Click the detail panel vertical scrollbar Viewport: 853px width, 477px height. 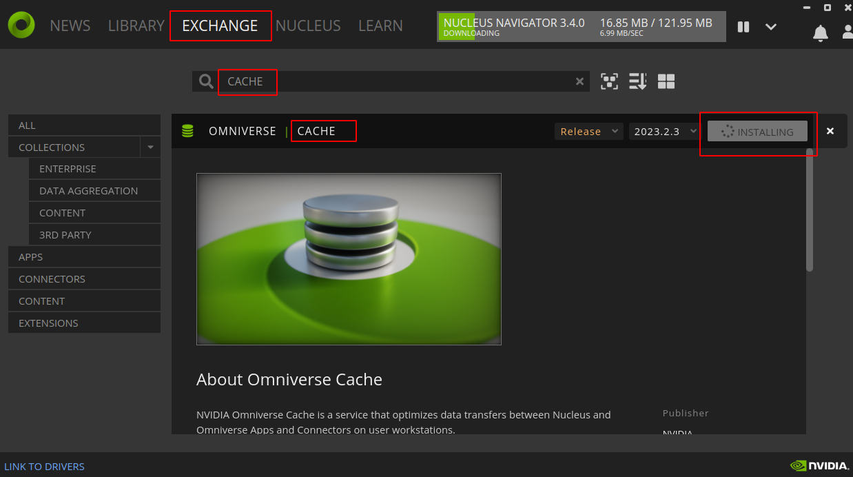(810, 210)
